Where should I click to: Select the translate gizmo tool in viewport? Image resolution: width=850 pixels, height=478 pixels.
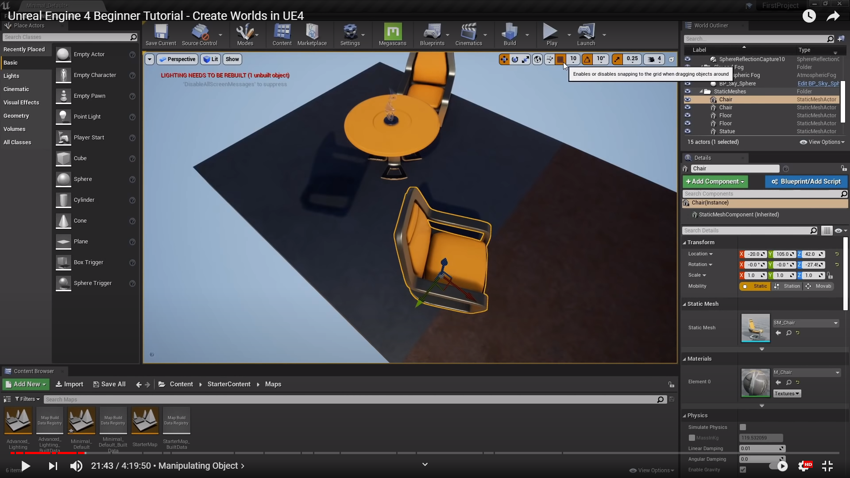pyautogui.click(x=504, y=59)
